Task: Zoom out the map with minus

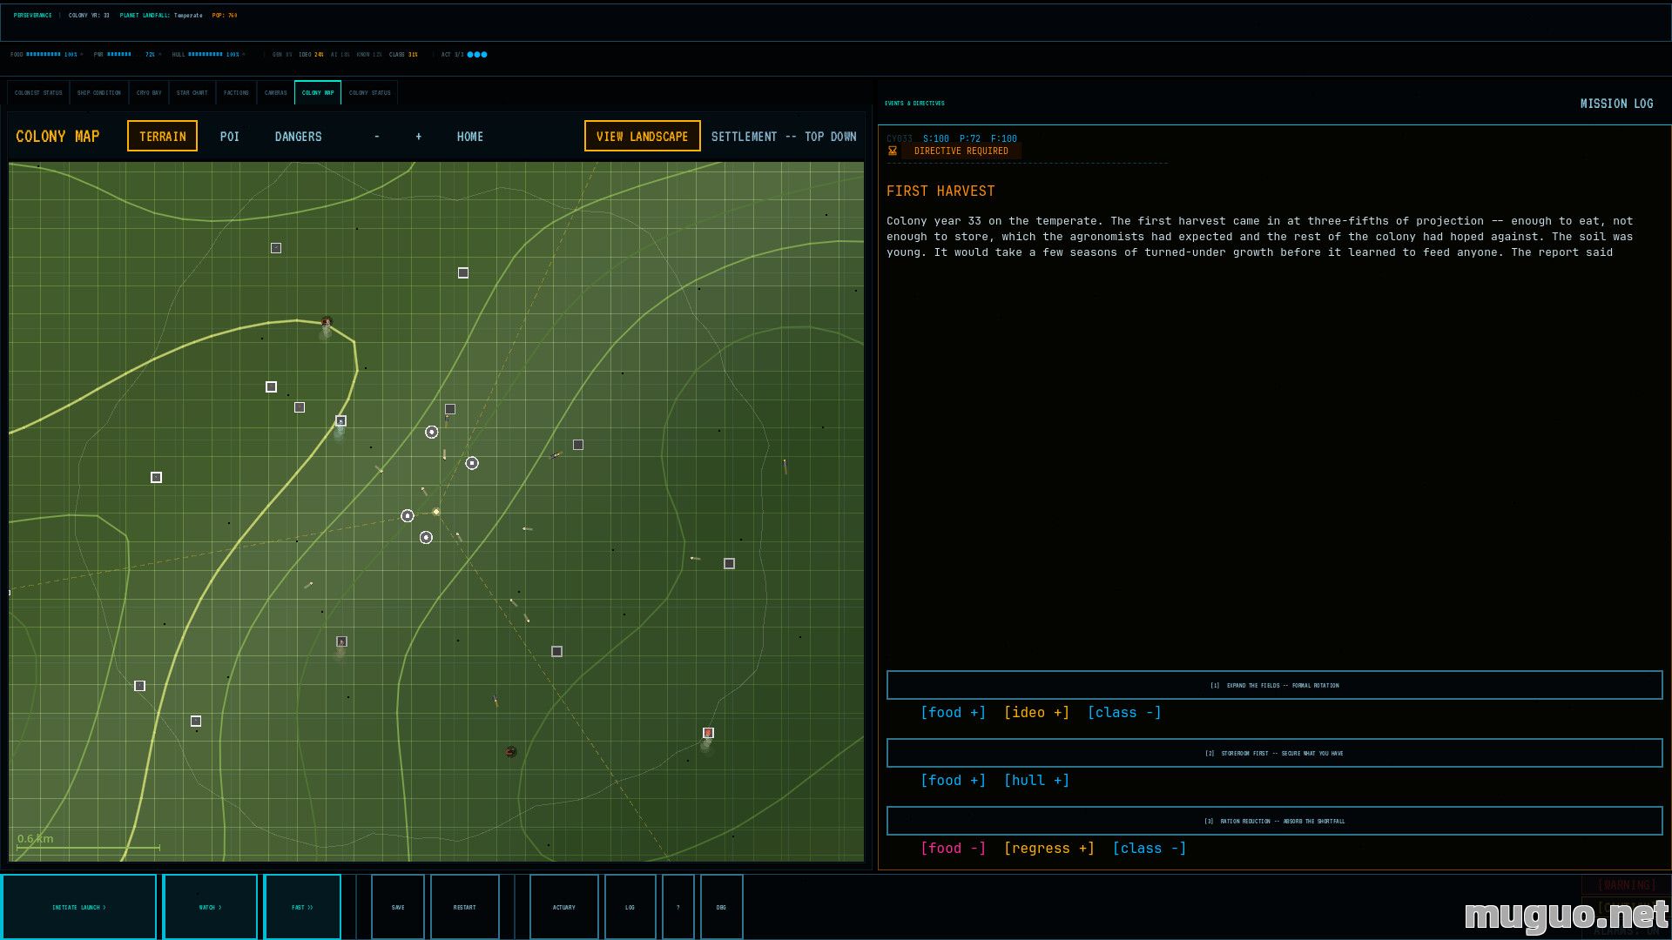Action: tap(376, 137)
